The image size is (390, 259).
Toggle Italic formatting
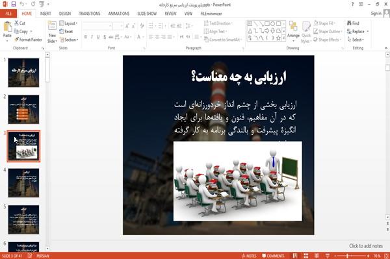[92, 37]
